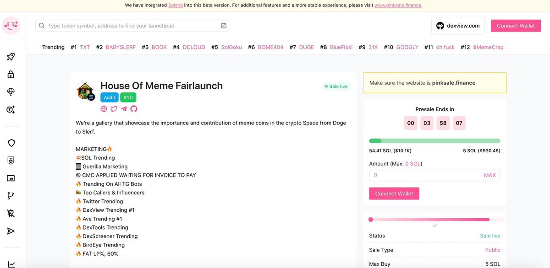
Task: Open trending token BABYSLERF
Action: click(121, 47)
